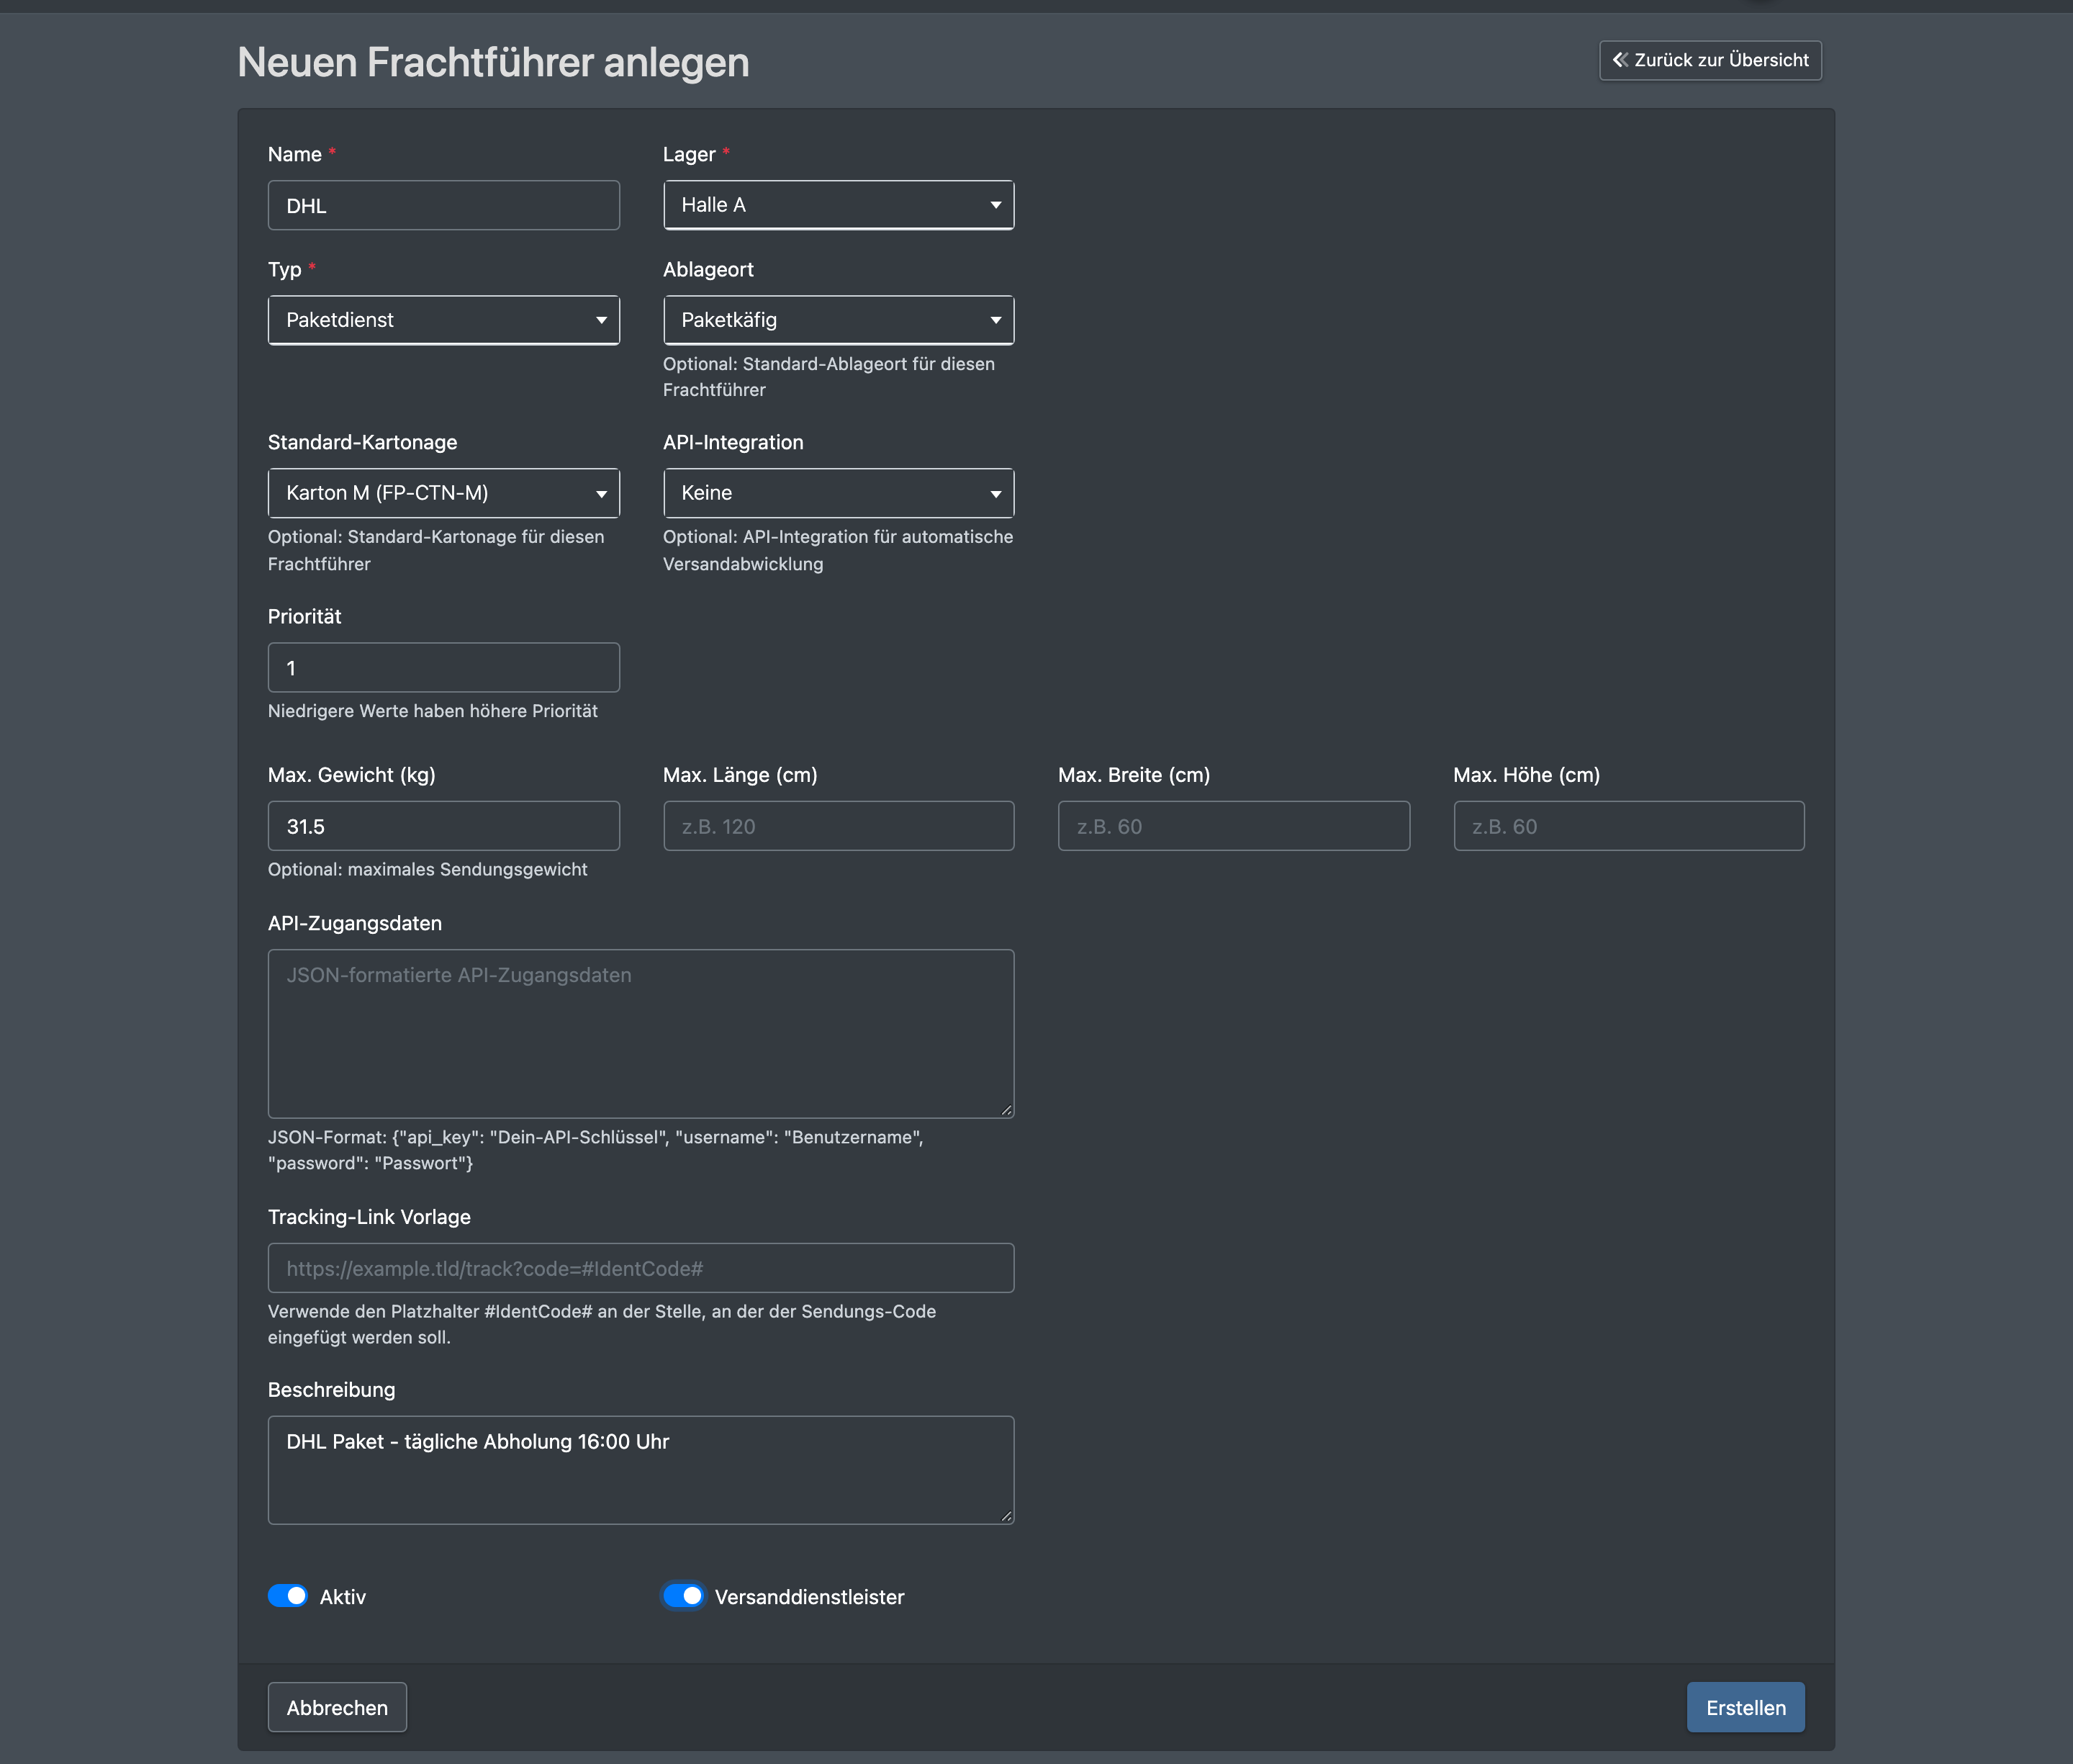Click the Tracking-Link Vorlage field
2073x1764 pixels.
point(641,1268)
